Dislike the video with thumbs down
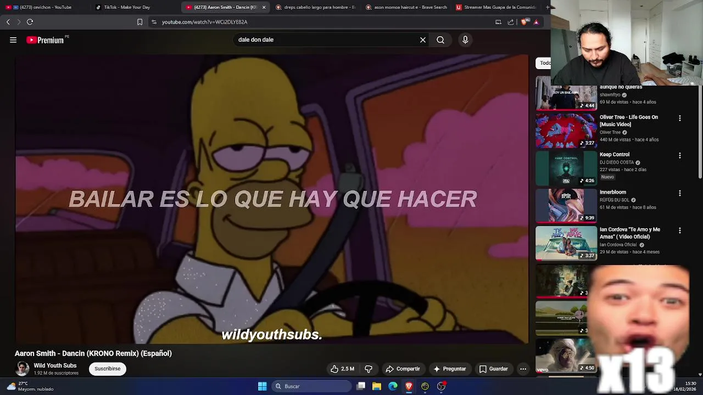The image size is (703, 395). (369, 369)
